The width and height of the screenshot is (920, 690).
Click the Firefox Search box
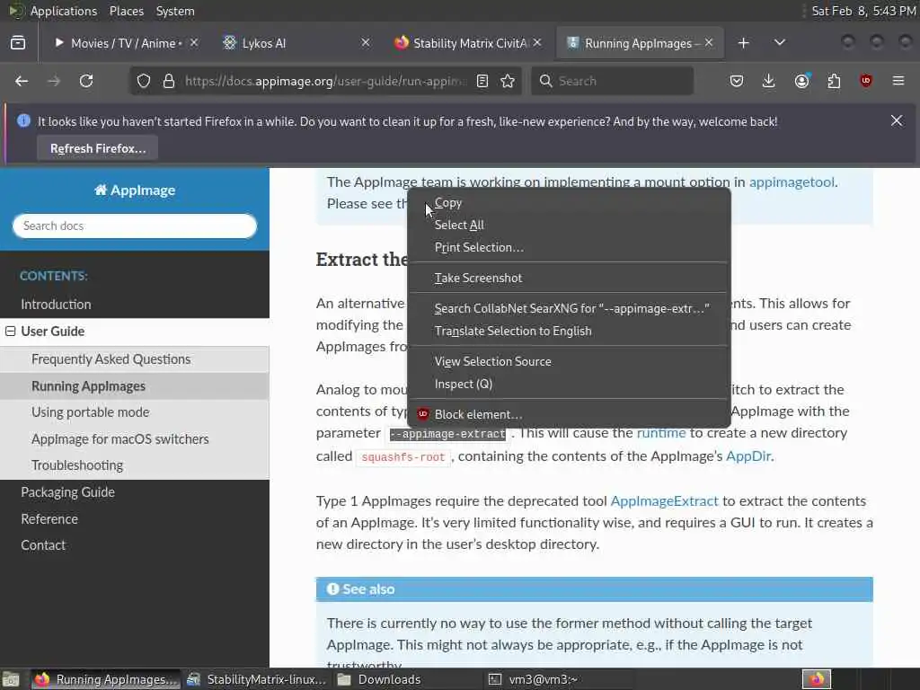point(612,81)
